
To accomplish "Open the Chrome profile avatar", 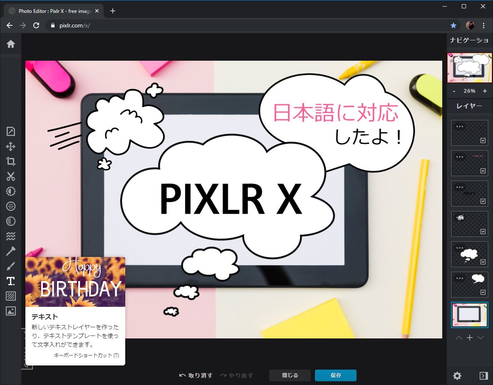I will point(470,25).
